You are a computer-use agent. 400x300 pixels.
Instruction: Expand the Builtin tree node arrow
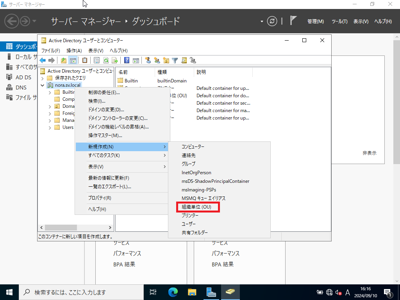click(x=50, y=92)
